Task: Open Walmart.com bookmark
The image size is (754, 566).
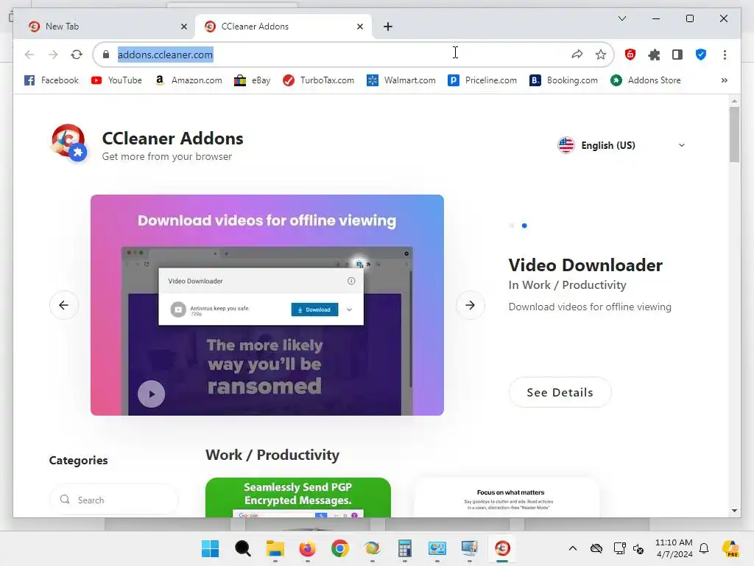Action: pos(401,80)
